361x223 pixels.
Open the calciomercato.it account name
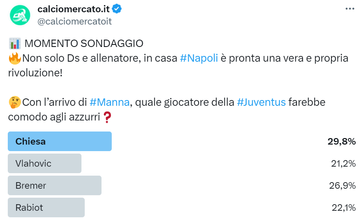pos(73,9)
